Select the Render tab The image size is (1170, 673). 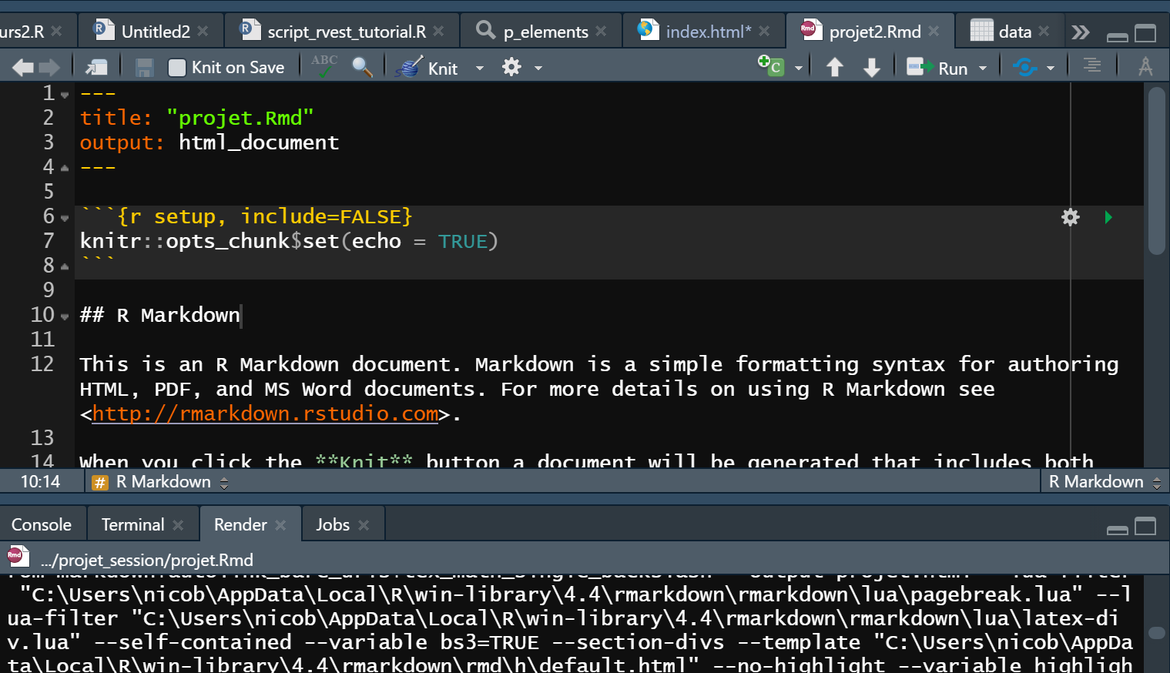[240, 524]
